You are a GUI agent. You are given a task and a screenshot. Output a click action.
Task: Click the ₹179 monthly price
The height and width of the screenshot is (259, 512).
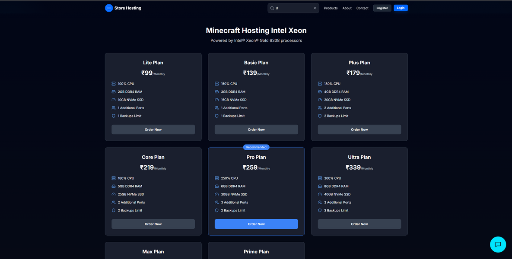tap(359, 73)
